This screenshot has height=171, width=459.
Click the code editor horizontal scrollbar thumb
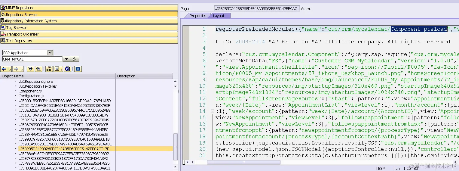244,162
